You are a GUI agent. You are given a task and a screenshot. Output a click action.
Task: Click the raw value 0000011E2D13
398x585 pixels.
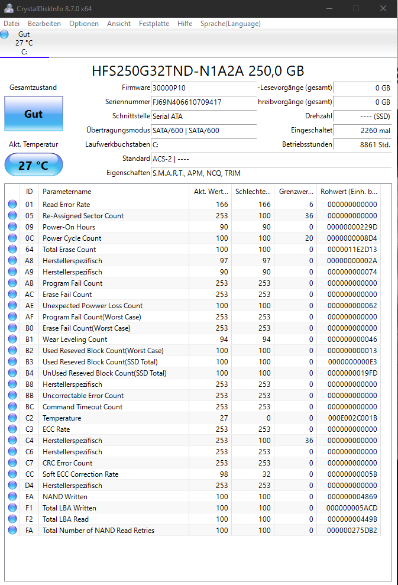click(x=352, y=249)
